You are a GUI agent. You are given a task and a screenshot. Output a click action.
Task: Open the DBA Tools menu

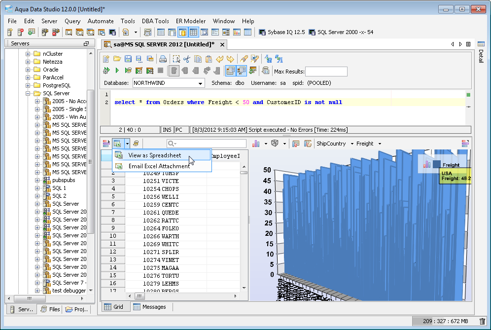coord(155,21)
